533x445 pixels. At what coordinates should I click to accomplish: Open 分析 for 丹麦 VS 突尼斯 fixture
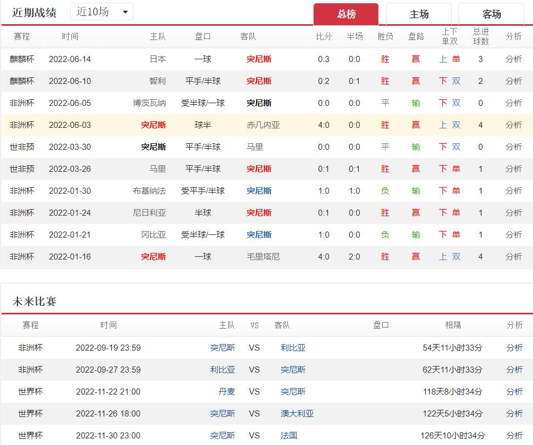point(514,392)
